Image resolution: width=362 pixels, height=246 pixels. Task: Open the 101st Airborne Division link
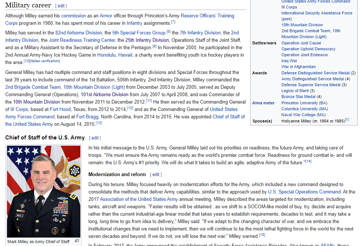click(104, 95)
